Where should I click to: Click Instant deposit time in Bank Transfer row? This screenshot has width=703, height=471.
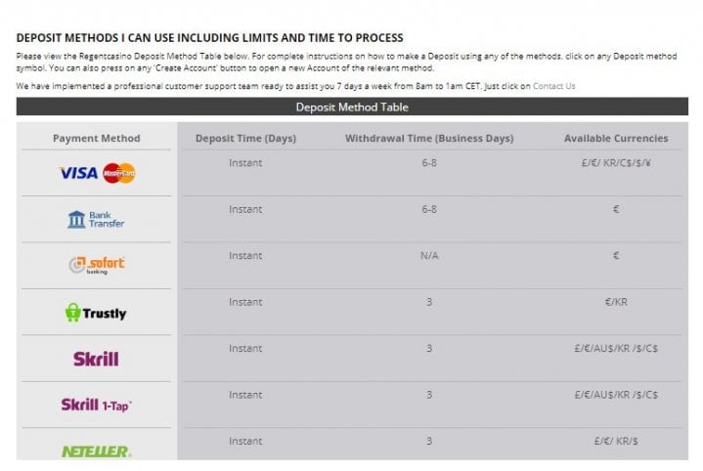click(x=245, y=209)
